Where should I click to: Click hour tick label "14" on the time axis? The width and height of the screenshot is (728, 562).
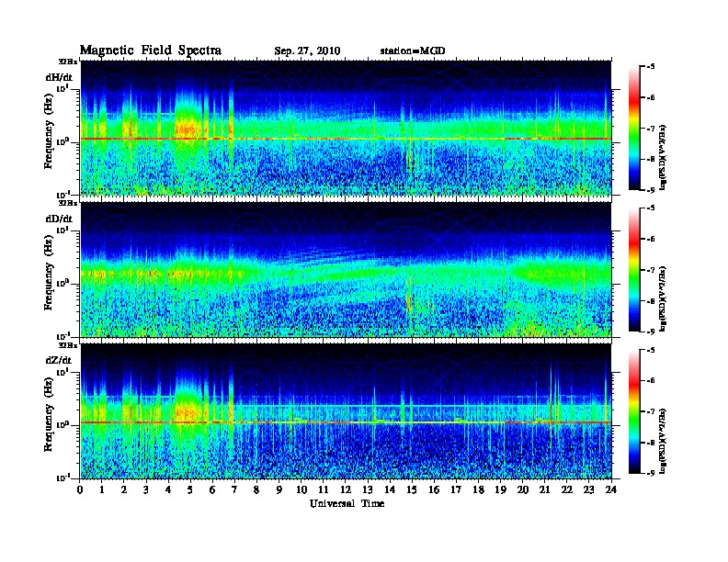tap(390, 490)
